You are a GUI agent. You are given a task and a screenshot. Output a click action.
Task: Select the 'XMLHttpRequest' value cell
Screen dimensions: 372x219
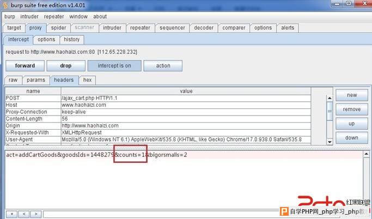(186, 132)
